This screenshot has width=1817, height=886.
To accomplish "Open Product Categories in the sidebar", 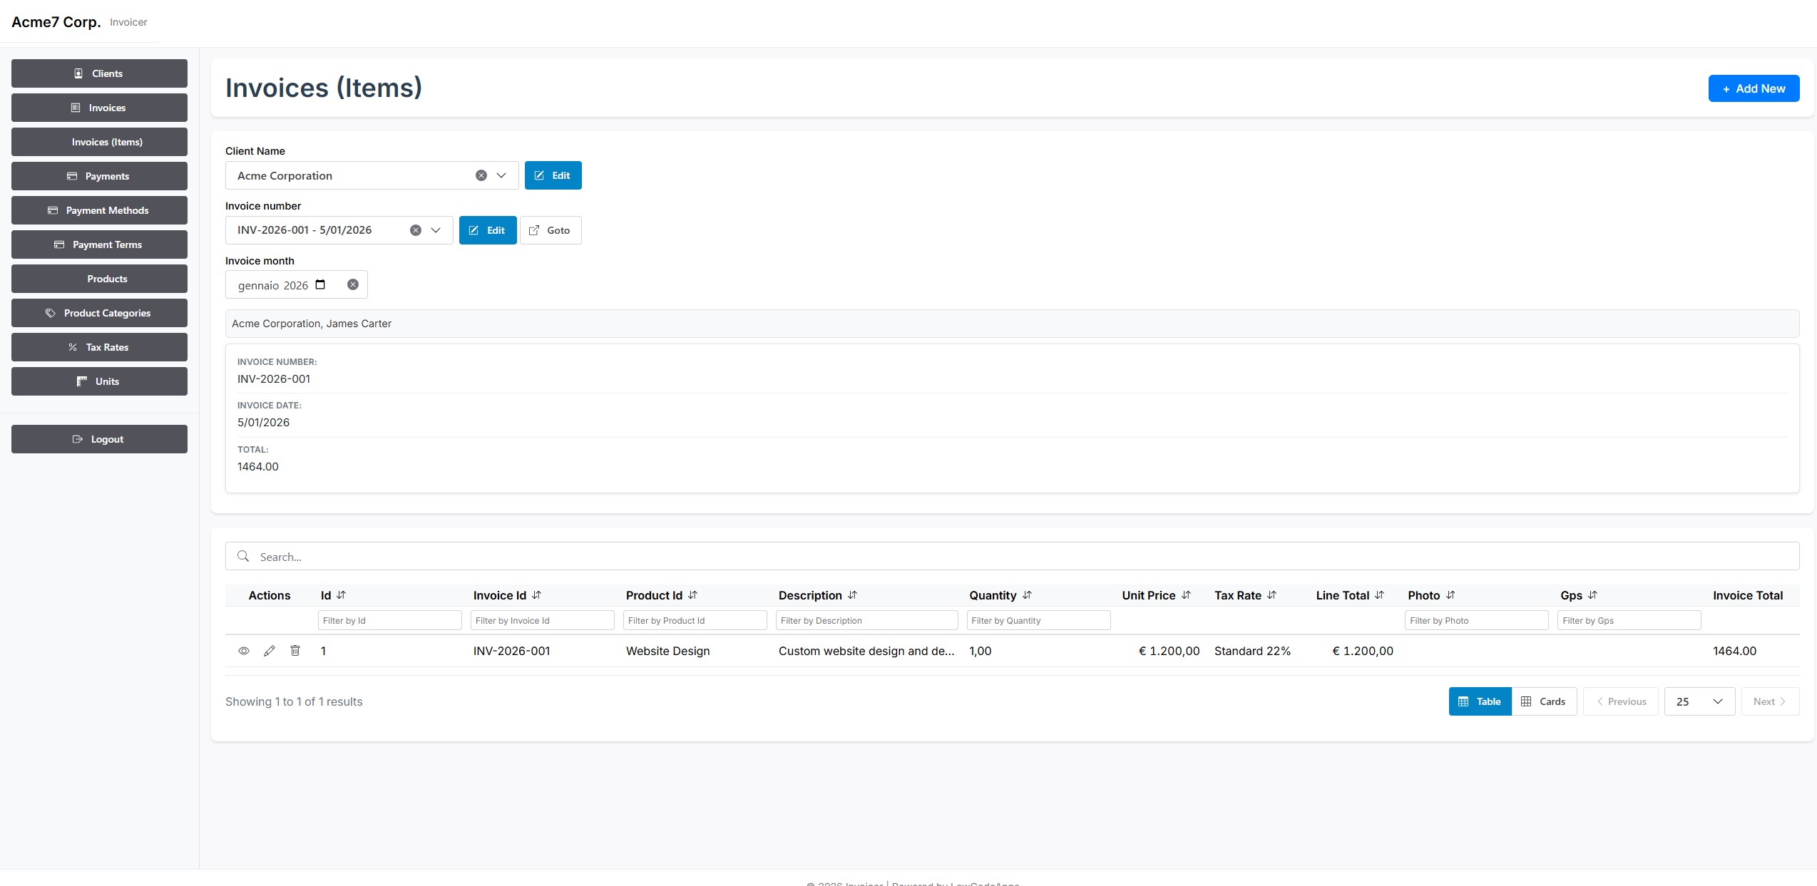I will coord(99,313).
